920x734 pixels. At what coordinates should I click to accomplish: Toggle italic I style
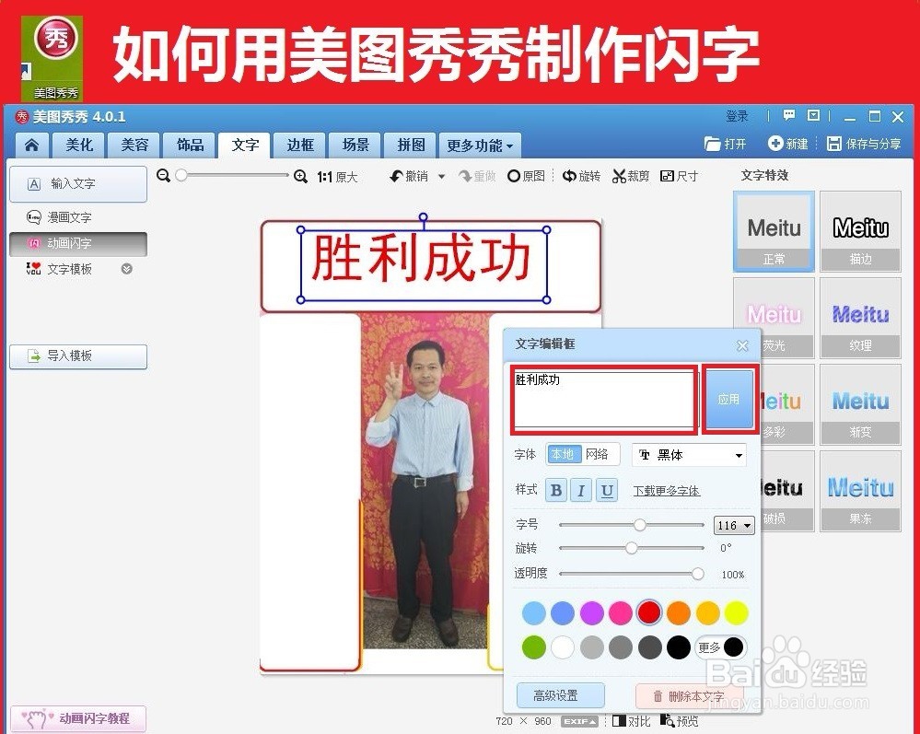pyautogui.click(x=581, y=490)
